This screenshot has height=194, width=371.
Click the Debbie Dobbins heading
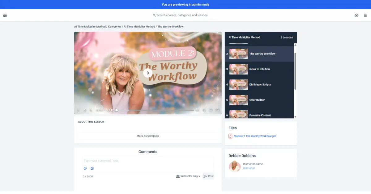coord(242,156)
